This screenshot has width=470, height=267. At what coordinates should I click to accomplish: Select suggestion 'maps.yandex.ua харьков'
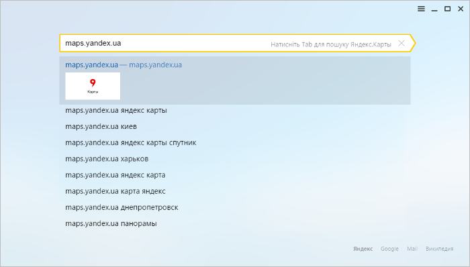(x=107, y=159)
